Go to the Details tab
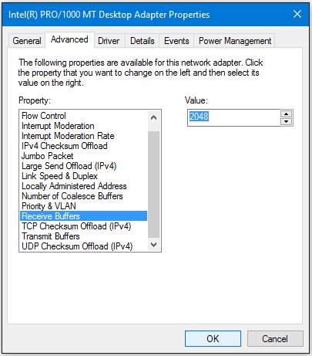The width and height of the screenshot is (312, 356). (142, 41)
